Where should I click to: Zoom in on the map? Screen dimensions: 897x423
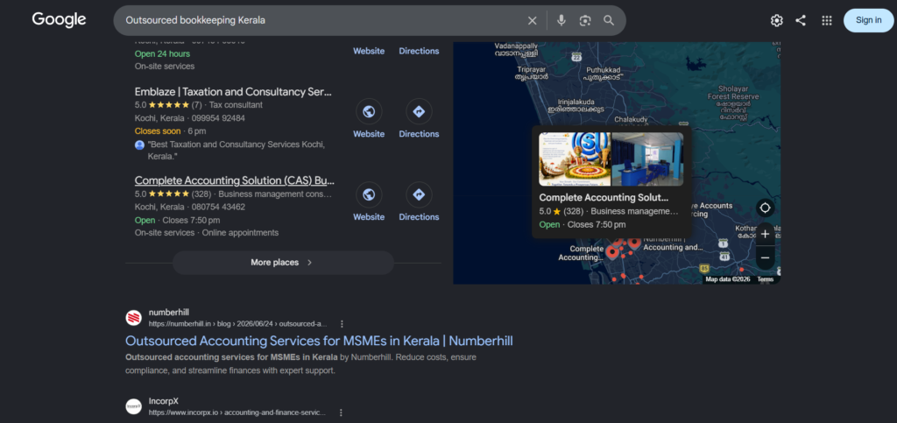766,234
